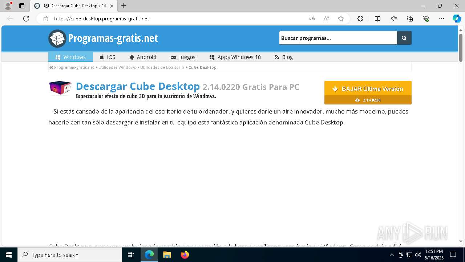
Task: Open the clock and date flyout
Action: click(434, 255)
